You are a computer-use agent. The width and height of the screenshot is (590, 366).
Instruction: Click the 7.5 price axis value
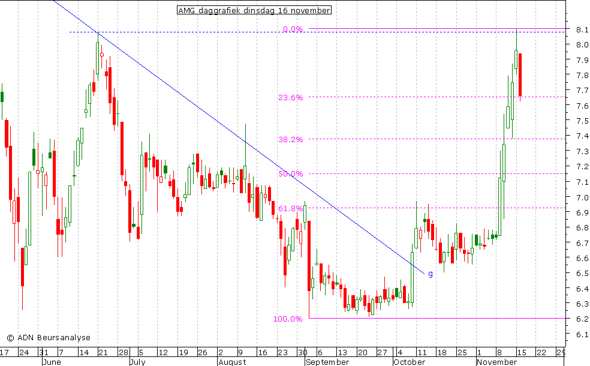[582, 121]
